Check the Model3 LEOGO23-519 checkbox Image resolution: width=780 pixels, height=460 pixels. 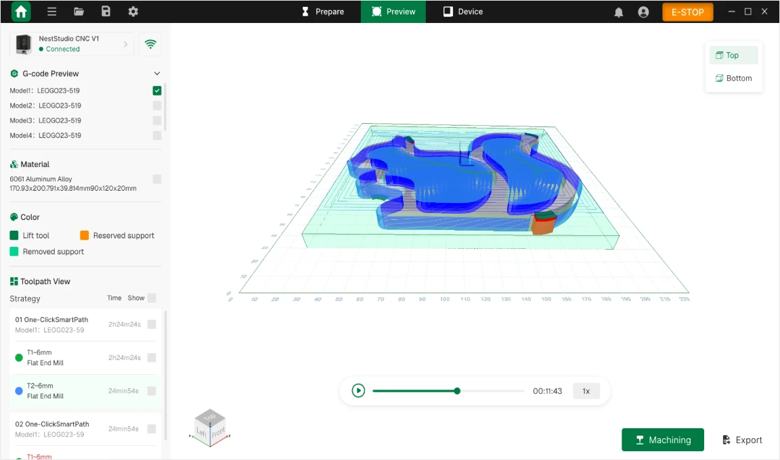(156, 120)
